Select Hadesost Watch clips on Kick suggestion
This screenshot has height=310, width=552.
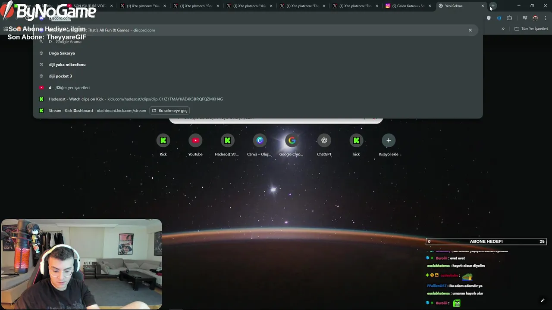[x=258, y=99]
